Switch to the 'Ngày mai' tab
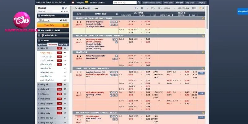248x124 pixels. coord(42,44)
